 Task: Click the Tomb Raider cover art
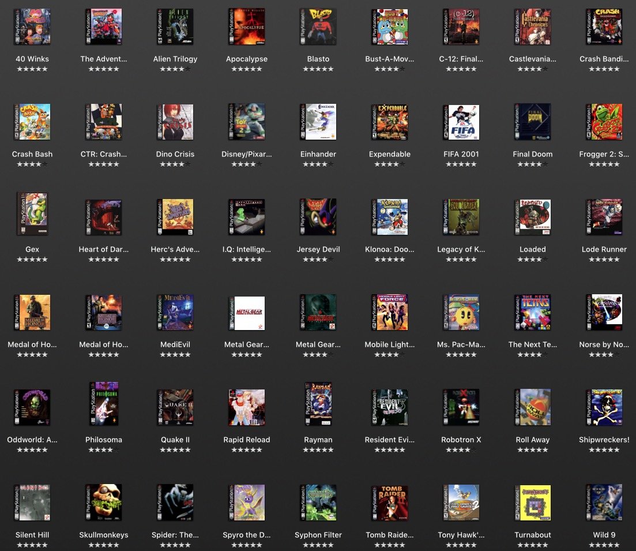[389, 502]
